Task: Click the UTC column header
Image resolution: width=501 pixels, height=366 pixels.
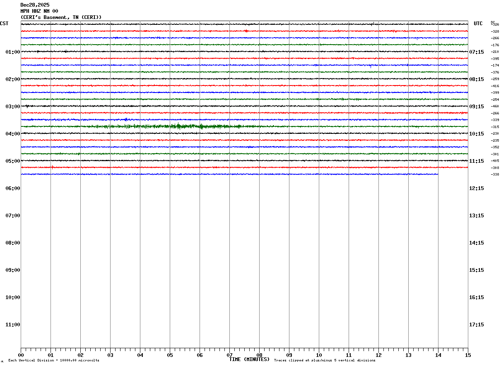Action: [x=478, y=24]
